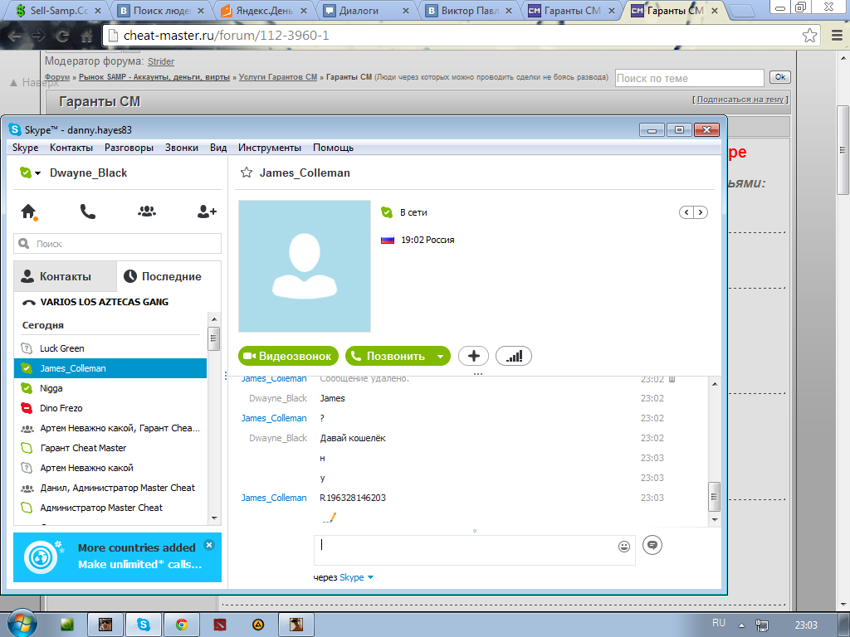This screenshot has width=850, height=637.
Task: Select contact Nigga
Action: tap(110, 388)
